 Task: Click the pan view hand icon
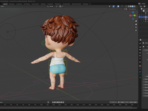pyautogui.click(x=136, y=24)
